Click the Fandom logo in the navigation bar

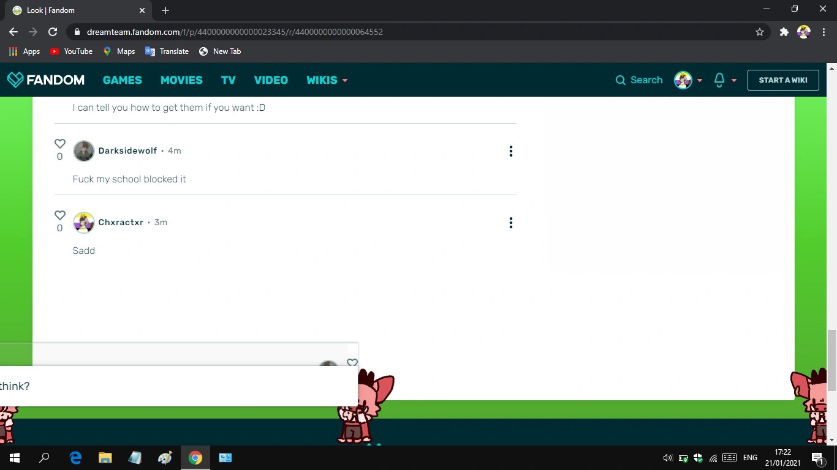click(46, 80)
